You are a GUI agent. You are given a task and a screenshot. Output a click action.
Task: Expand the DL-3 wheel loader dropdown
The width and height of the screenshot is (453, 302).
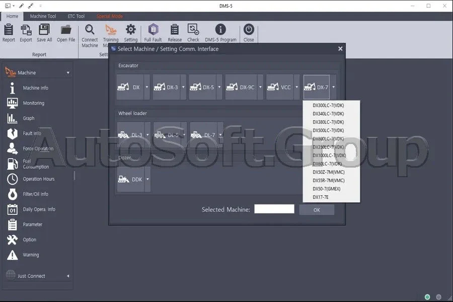(147, 135)
